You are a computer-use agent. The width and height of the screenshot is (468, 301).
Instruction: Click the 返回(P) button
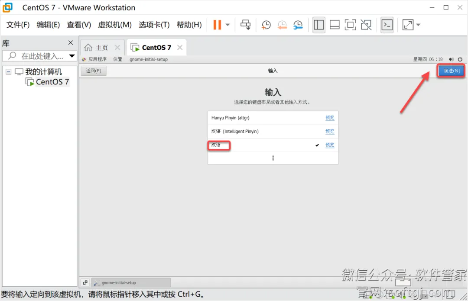[94, 71]
